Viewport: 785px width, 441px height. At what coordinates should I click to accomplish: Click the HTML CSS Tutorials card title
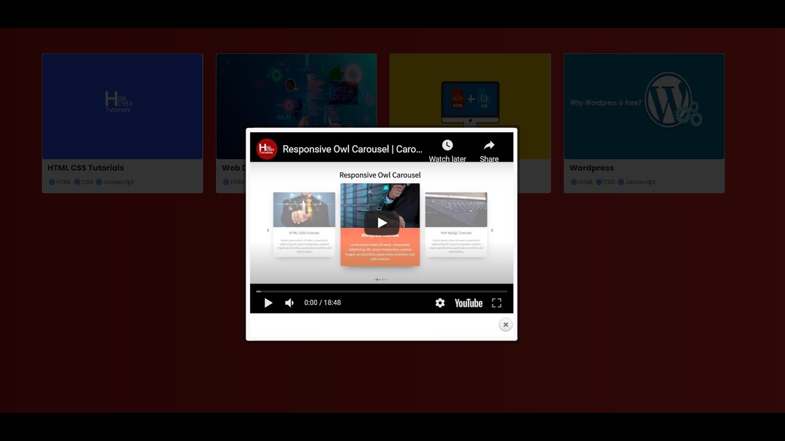point(86,168)
